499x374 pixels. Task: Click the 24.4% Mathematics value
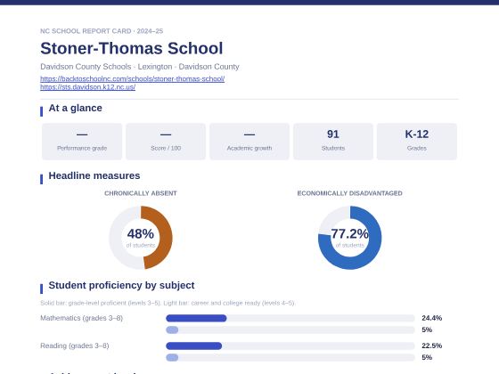click(432, 318)
